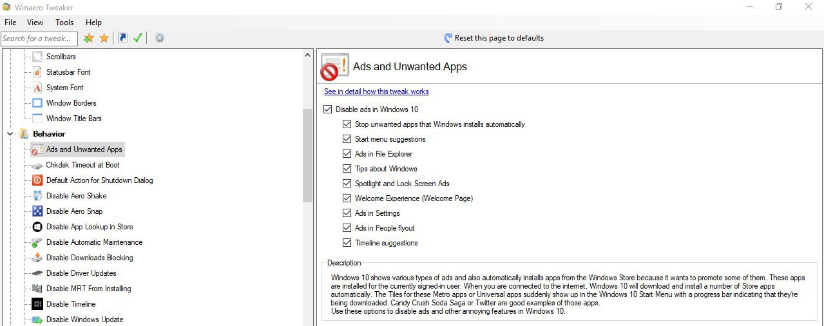
Task: Click the Behavior folder icon
Action: 24,134
